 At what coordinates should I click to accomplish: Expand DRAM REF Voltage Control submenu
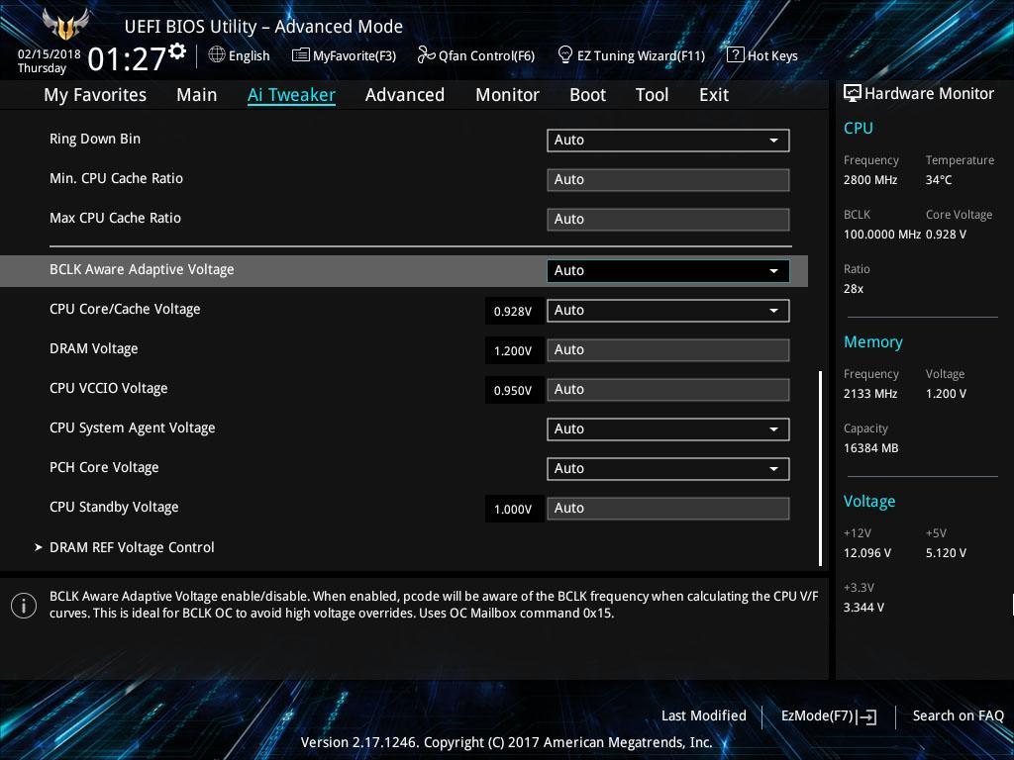point(132,547)
